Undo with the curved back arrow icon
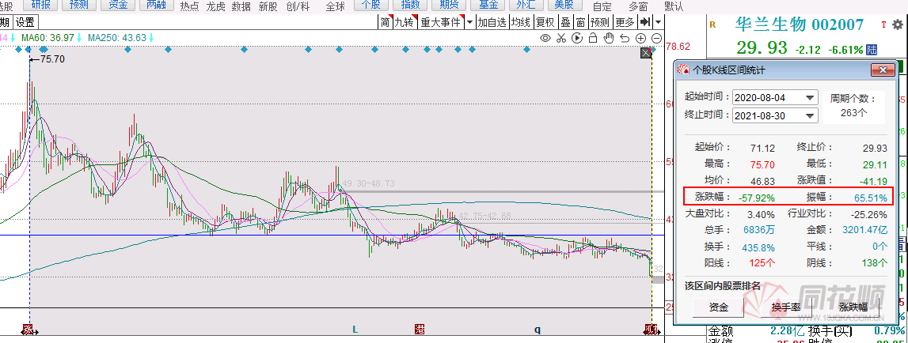 pyautogui.click(x=625, y=38)
